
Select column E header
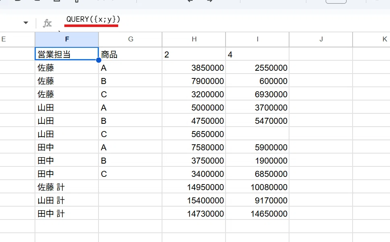[x=17, y=39]
